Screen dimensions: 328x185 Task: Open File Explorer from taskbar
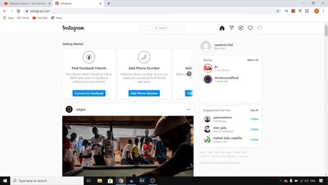(99, 180)
